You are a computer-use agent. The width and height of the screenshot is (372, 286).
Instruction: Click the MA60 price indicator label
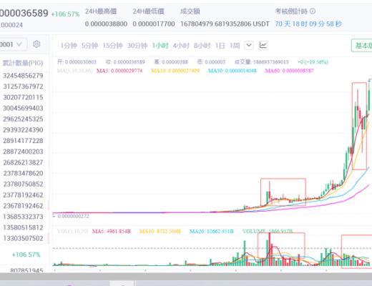(290, 71)
